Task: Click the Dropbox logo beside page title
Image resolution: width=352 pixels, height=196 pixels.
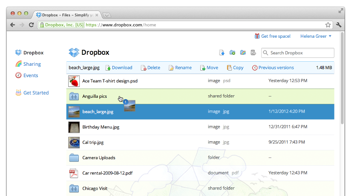Action: pyautogui.click(x=74, y=53)
